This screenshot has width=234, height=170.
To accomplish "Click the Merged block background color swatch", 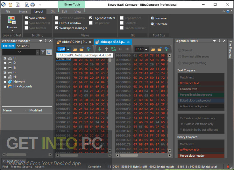I will [201, 95].
